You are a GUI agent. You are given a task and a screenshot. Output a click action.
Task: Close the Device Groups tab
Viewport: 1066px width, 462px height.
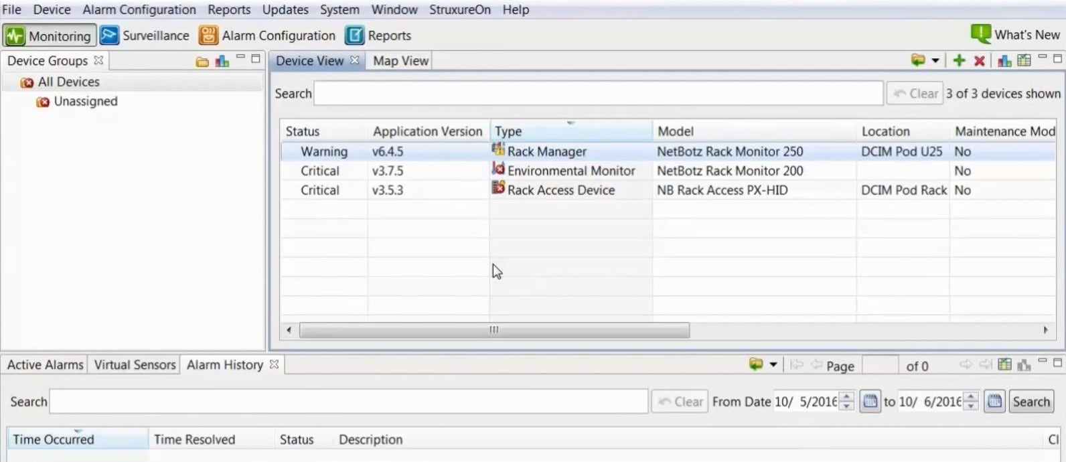98,60
